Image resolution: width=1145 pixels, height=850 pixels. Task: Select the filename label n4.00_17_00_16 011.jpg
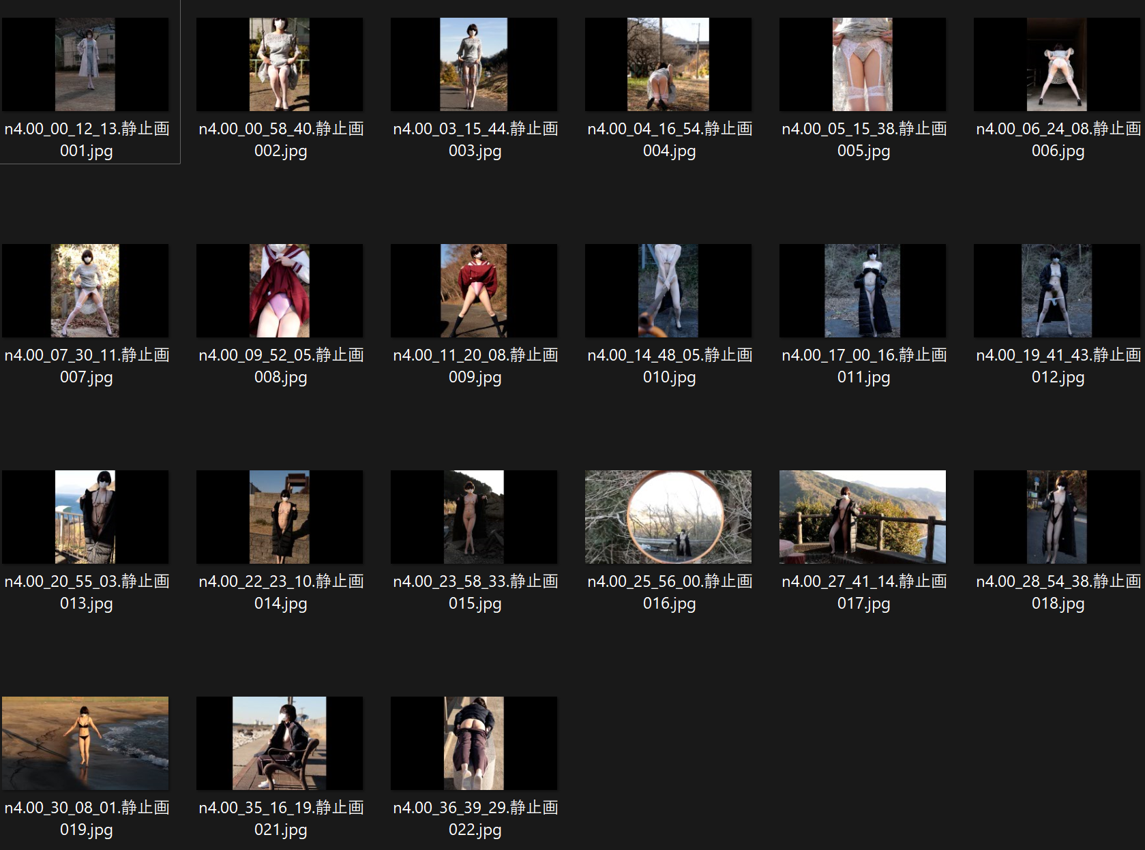(863, 366)
